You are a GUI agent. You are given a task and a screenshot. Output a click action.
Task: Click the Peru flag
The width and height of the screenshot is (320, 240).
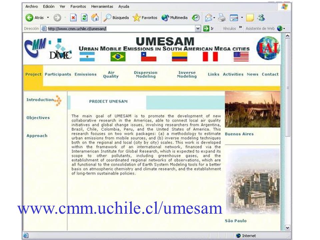click(x=210, y=57)
